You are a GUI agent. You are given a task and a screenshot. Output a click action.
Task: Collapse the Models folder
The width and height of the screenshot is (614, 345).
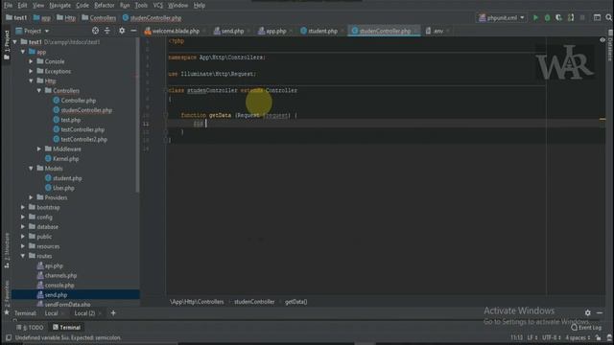(x=31, y=169)
